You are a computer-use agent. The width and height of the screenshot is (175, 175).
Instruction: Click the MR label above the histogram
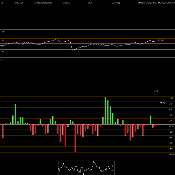(156, 91)
